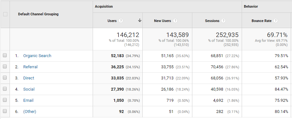Sort table by Sessions column header
The image size is (292, 119).
(x=212, y=21)
